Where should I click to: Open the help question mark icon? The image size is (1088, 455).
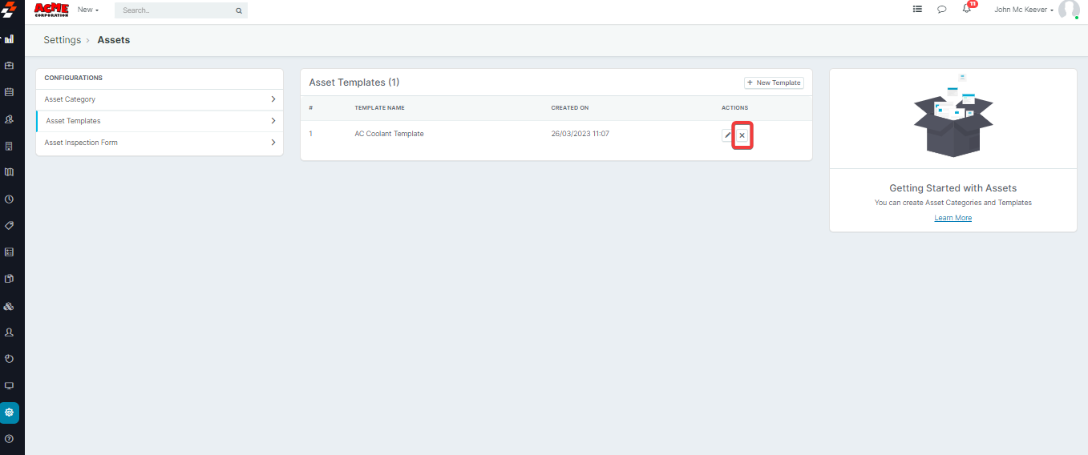(x=9, y=439)
